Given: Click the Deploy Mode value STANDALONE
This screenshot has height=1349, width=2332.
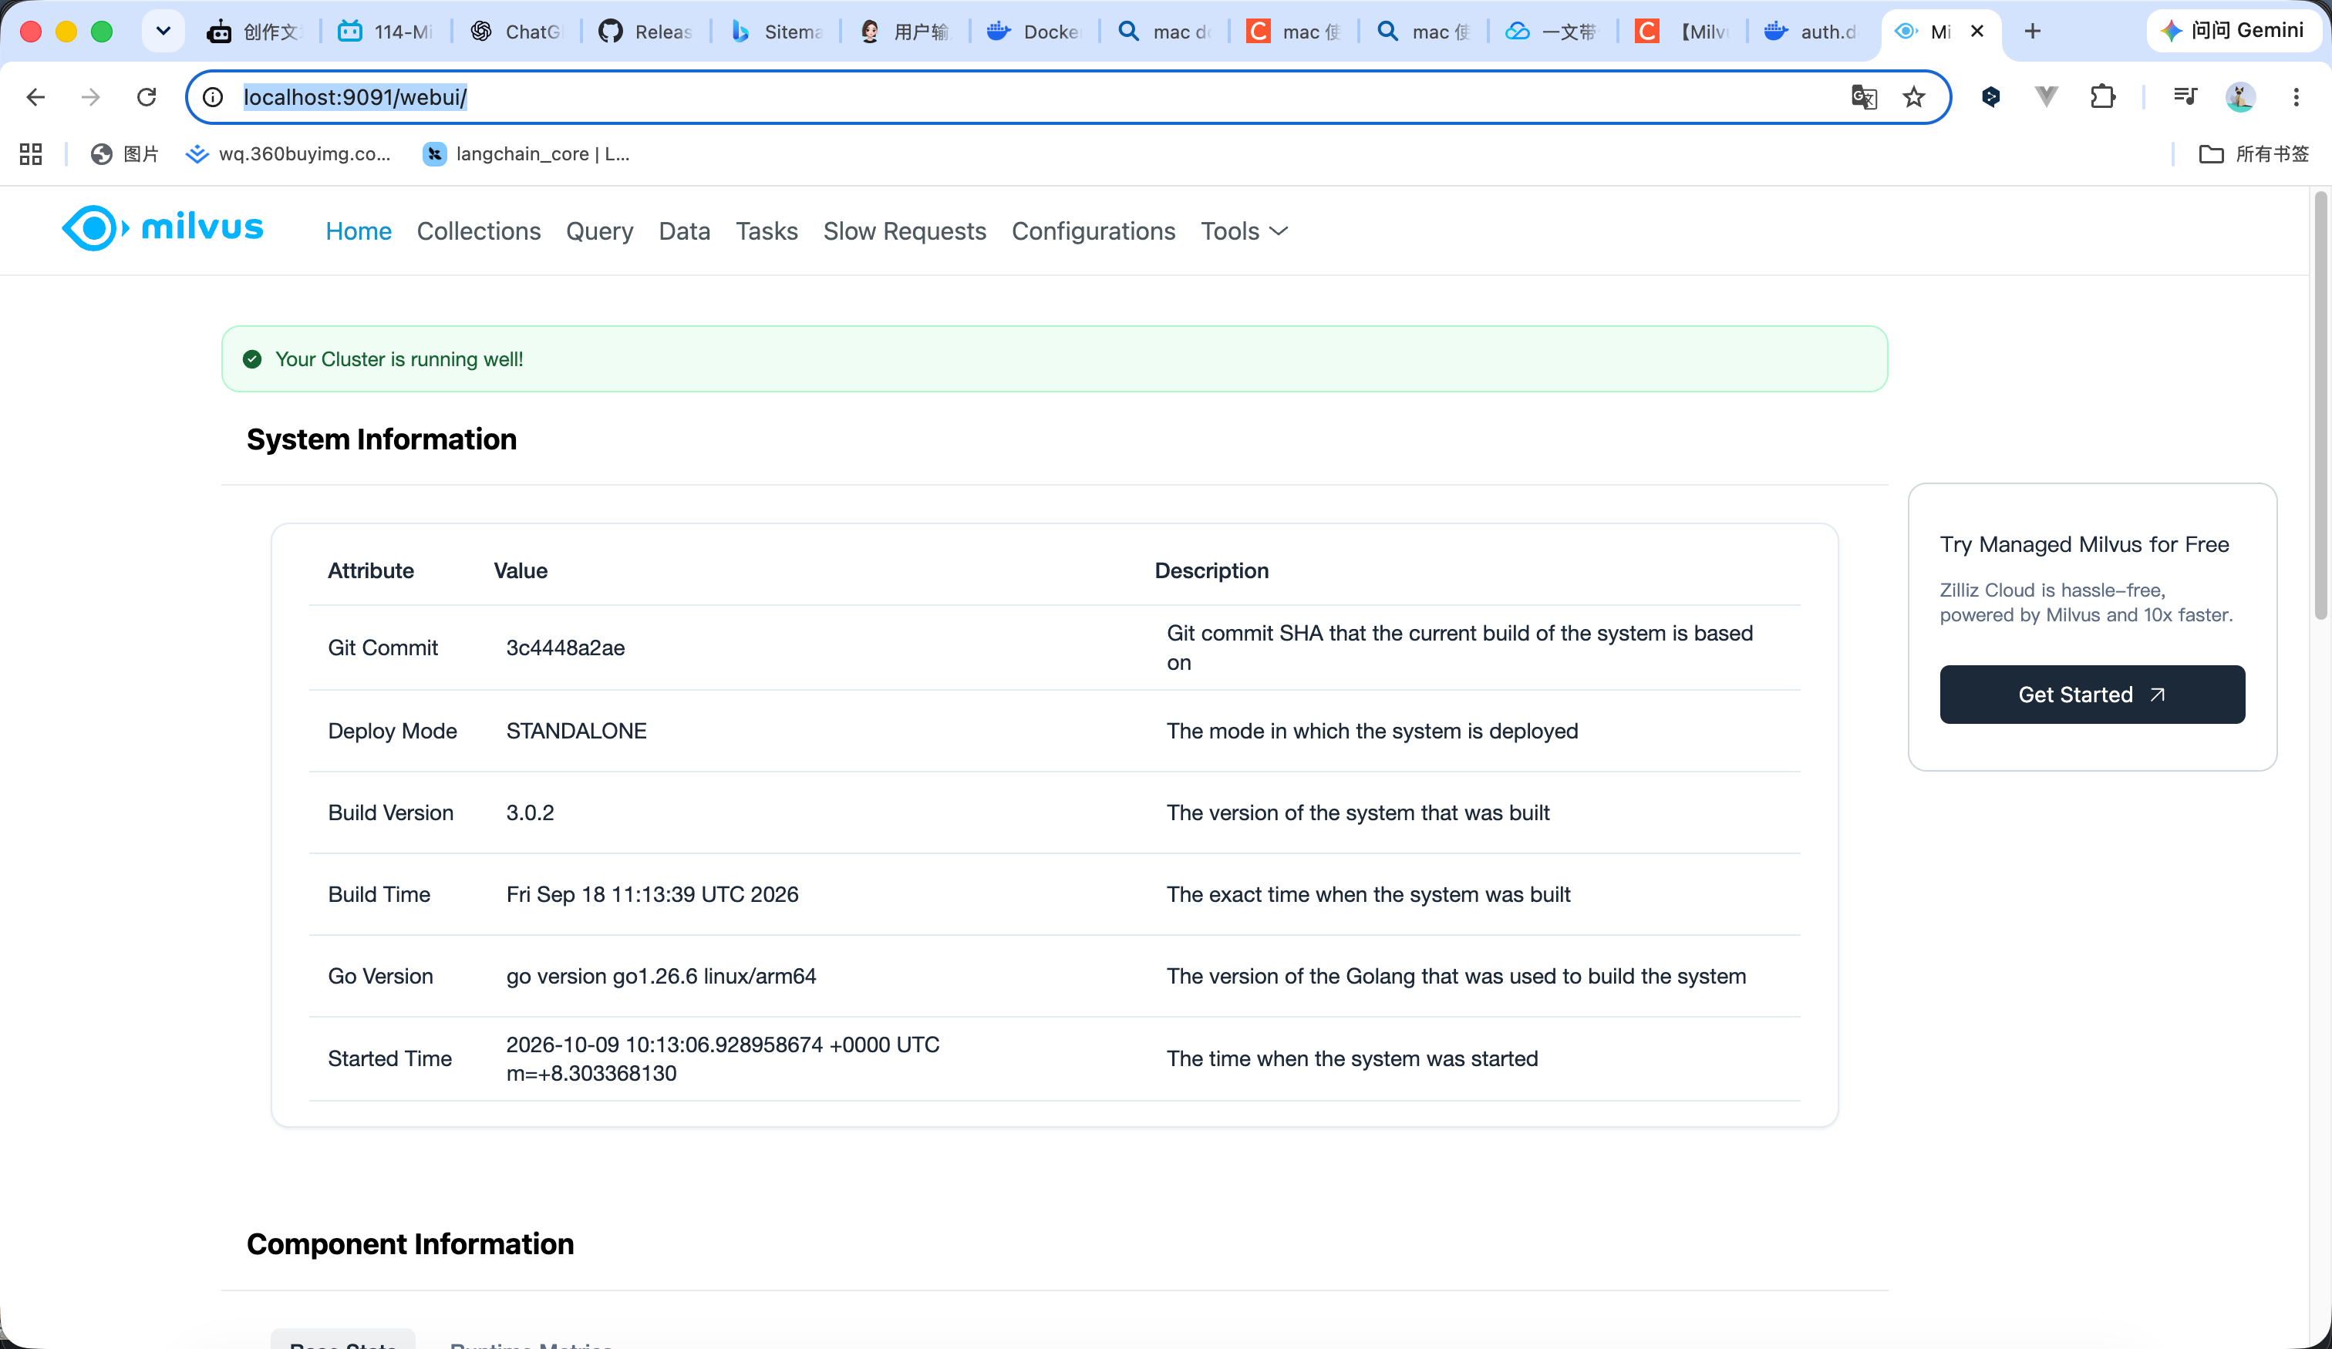Looking at the screenshot, I should (x=575, y=731).
